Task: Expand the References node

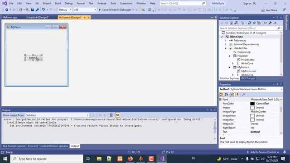Action: point(225,40)
